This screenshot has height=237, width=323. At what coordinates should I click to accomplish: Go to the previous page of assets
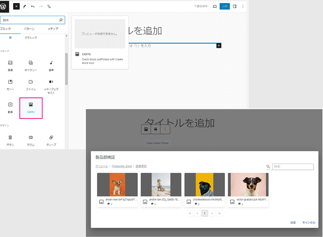[197, 213]
